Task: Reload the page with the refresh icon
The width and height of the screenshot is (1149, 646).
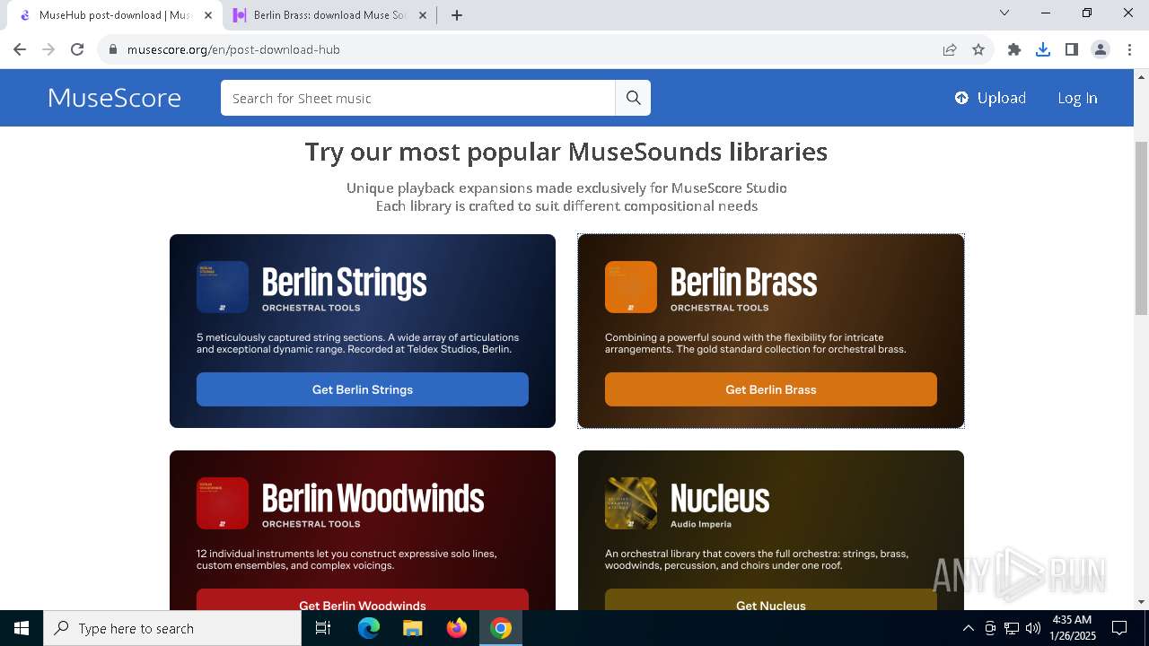Action: (x=77, y=49)
